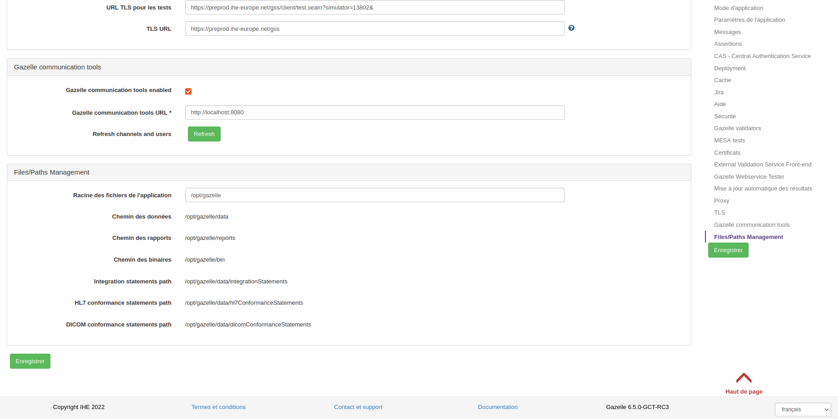Select Files/Paths Management in sidebar
This screenshot has height=419, width=838.
(748, 237)
